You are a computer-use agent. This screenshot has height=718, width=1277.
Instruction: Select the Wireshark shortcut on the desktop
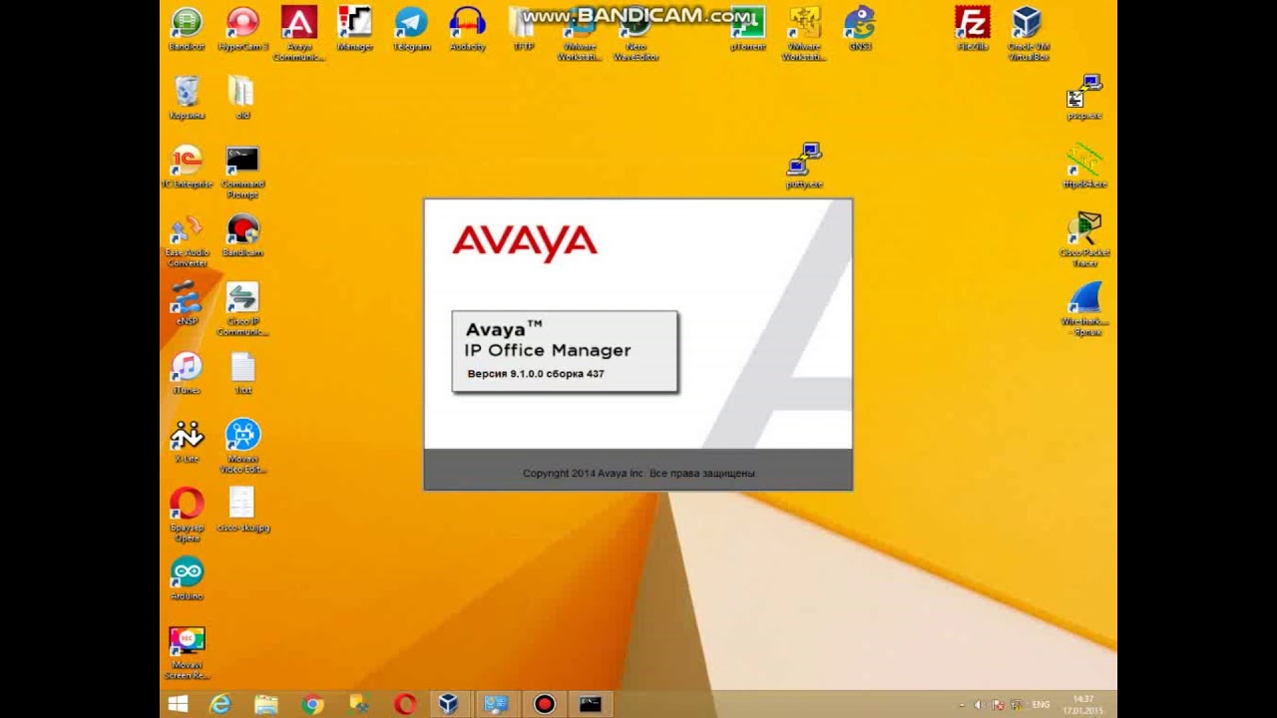pyautogui.click(x=1083, y=309)
